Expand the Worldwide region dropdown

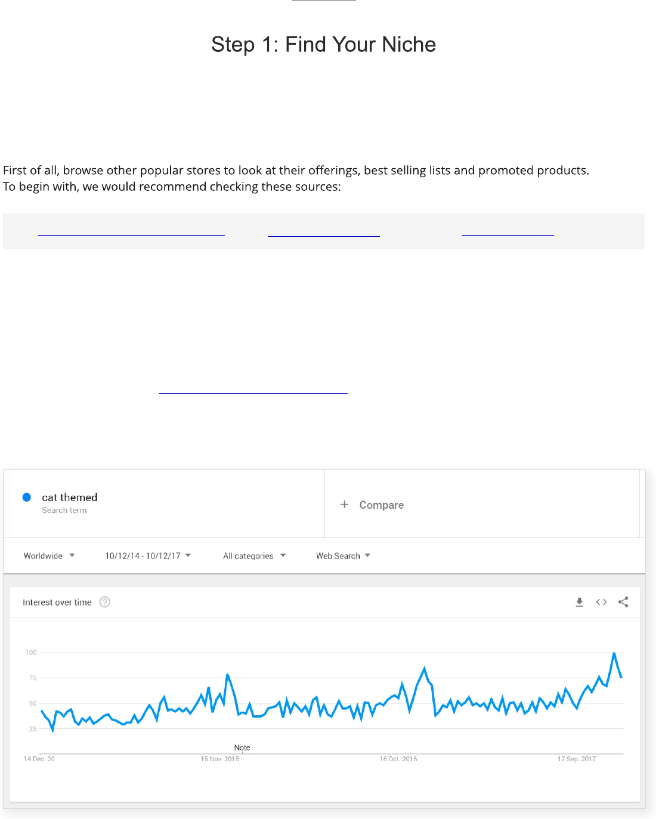click(x=49, y=555)
